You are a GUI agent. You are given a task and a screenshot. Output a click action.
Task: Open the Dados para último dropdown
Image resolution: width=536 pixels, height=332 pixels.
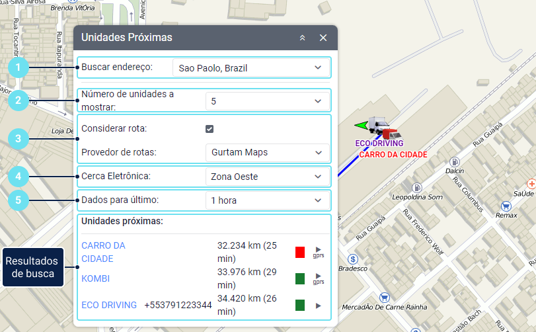[x=268, y=200]
